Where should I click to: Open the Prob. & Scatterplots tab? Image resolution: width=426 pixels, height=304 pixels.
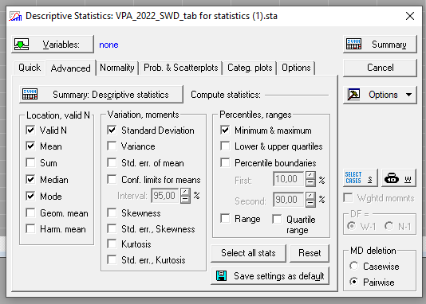[x=181, y=68]
